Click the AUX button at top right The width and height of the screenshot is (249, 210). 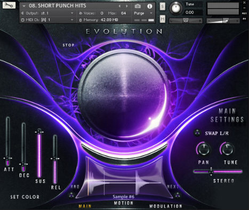coord(245,13)
